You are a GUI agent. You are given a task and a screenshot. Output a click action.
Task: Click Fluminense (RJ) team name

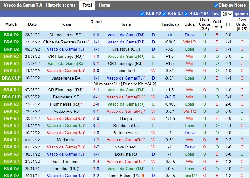tap(65, 104)
